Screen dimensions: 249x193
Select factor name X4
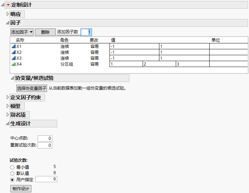[19, 64]
